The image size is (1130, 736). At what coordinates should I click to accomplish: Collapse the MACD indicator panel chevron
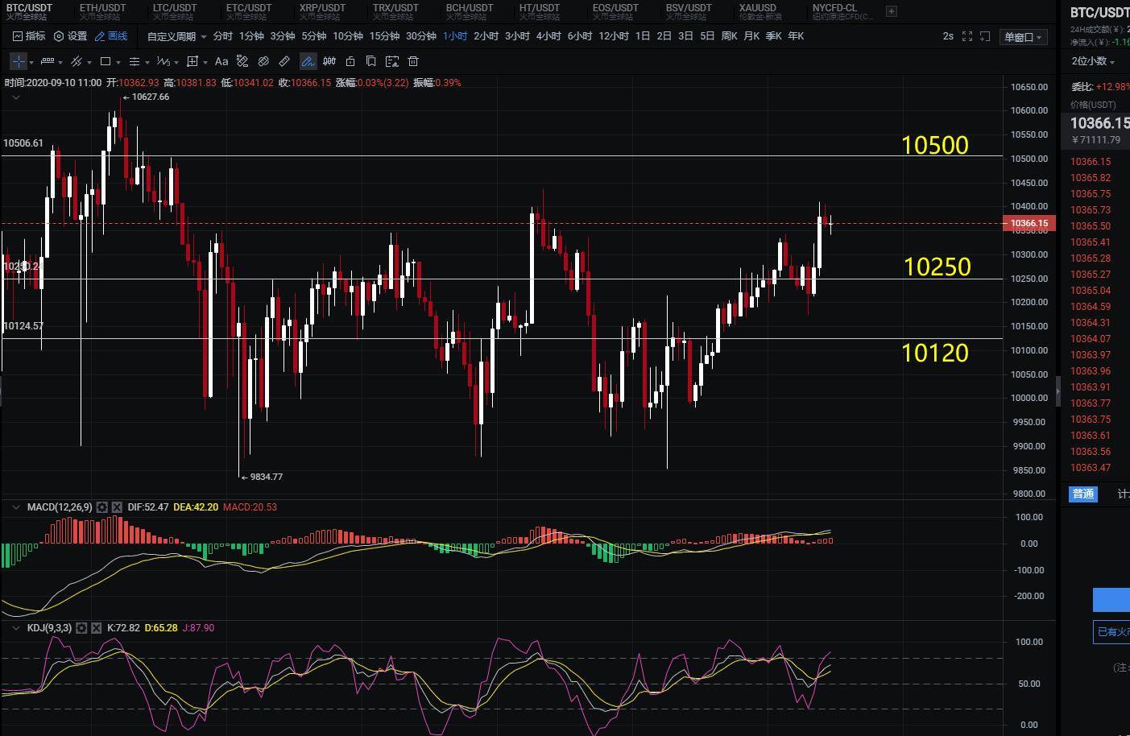[x=15, y=507]
